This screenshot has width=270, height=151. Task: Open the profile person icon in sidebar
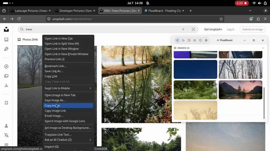tap(6, 126)
